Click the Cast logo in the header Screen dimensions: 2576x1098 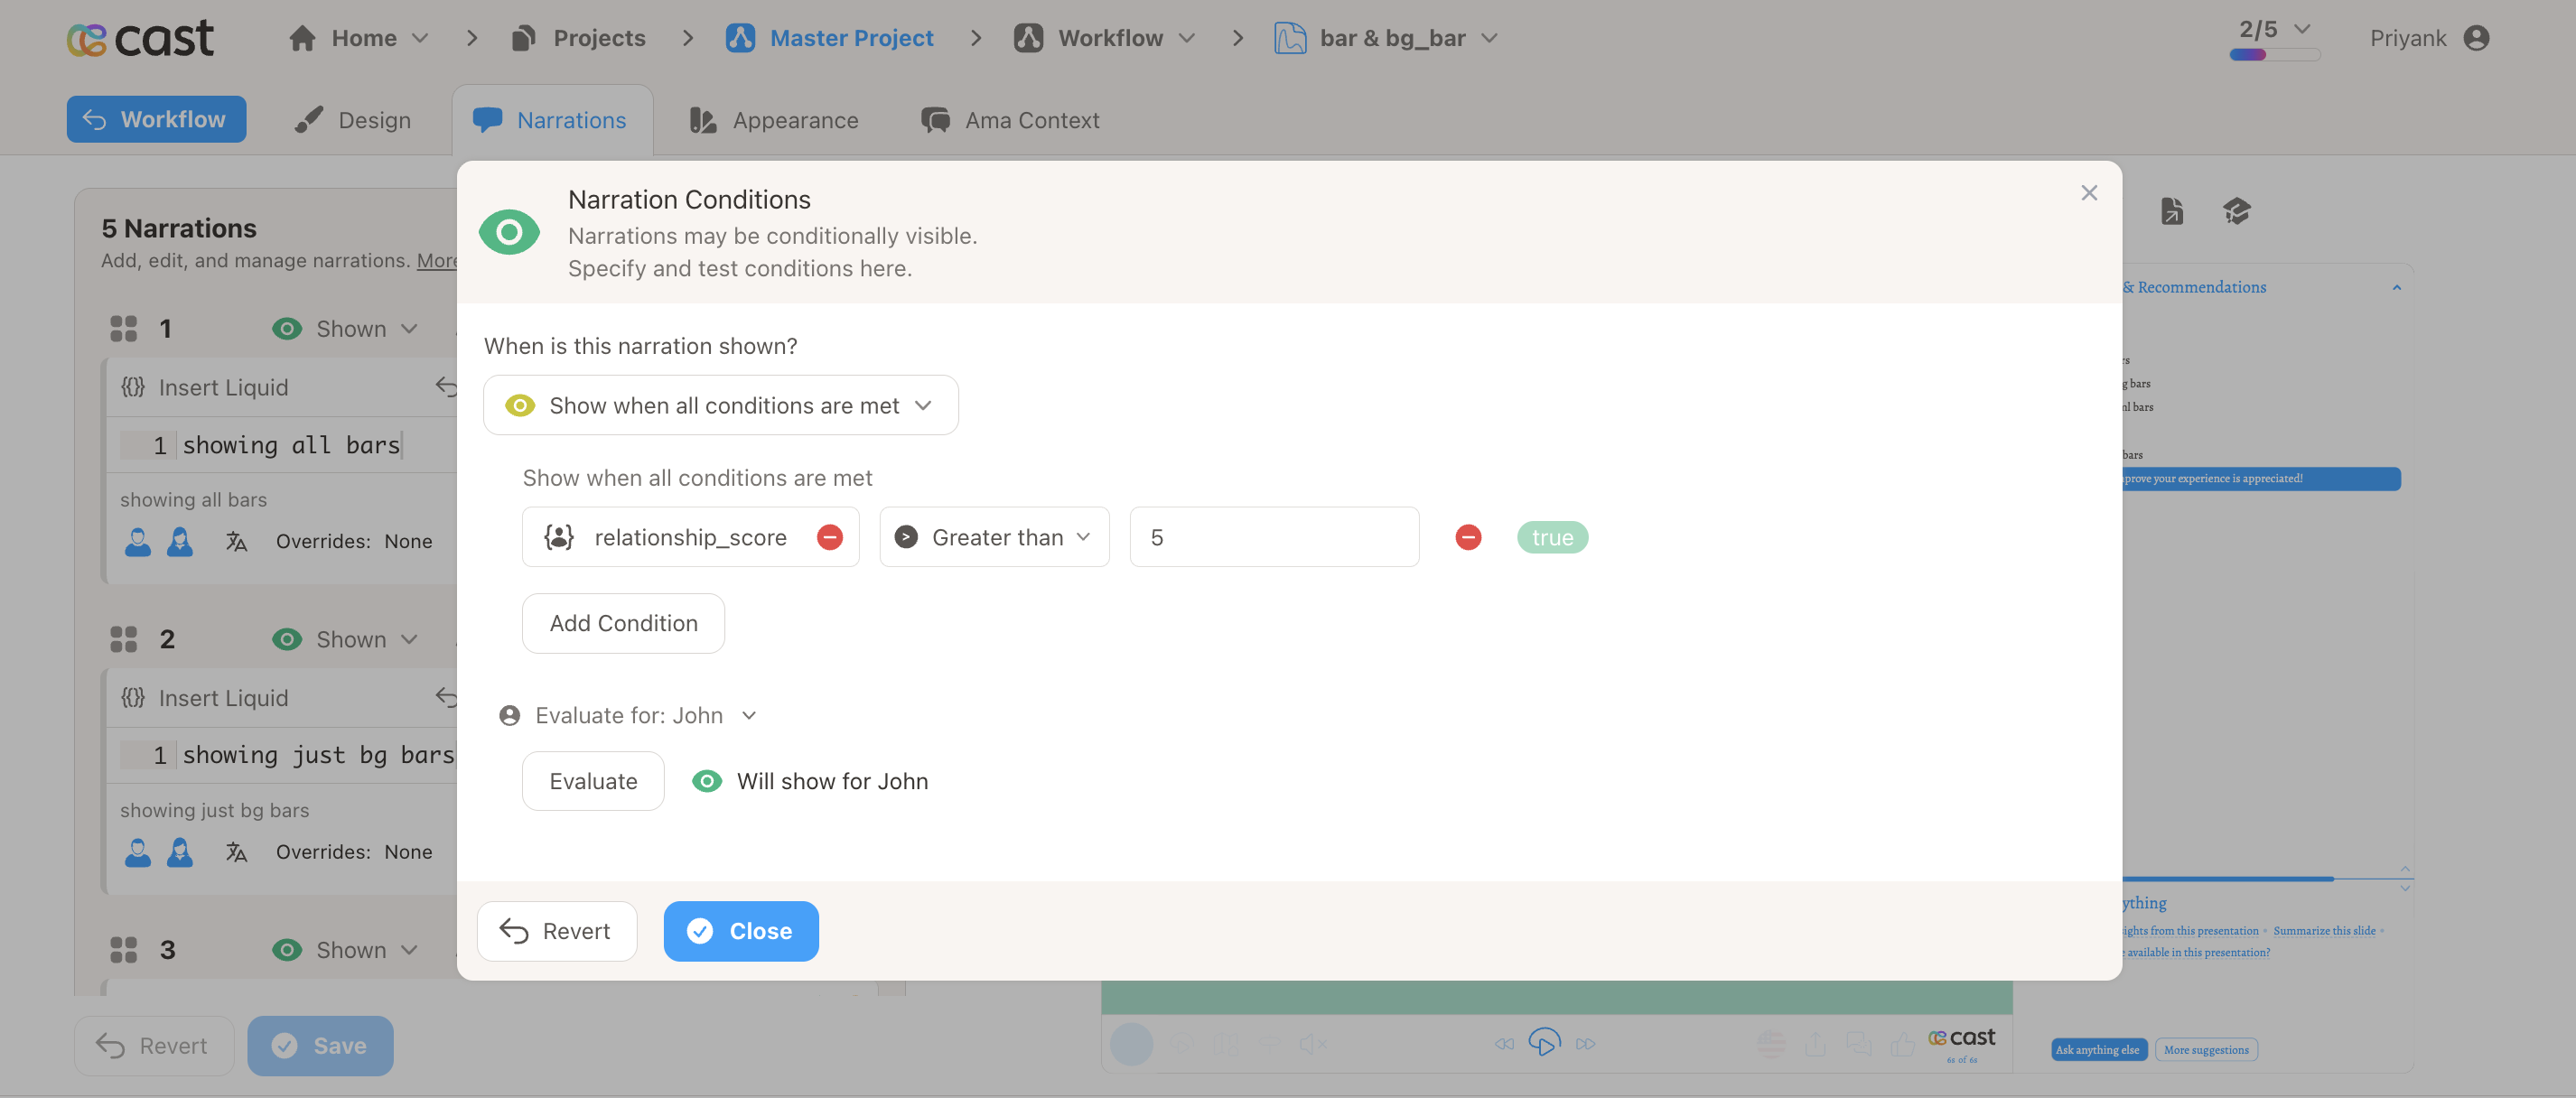click(x=140, y=38)
